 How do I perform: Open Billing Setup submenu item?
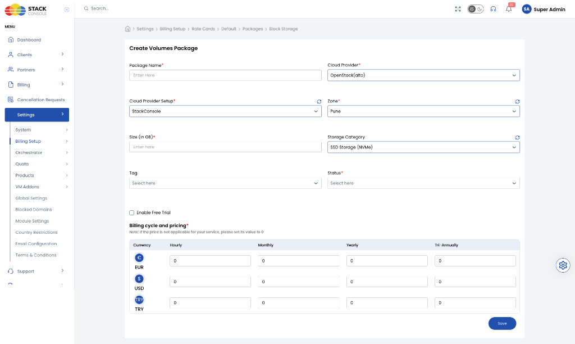pos(28,141)
